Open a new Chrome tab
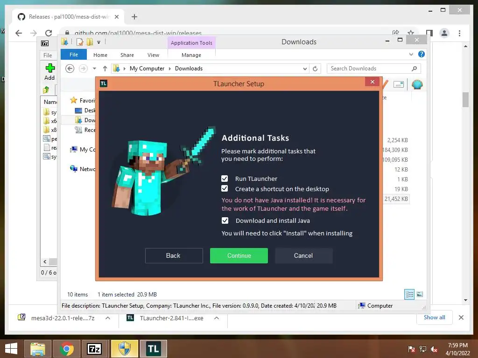 point(134,17)
